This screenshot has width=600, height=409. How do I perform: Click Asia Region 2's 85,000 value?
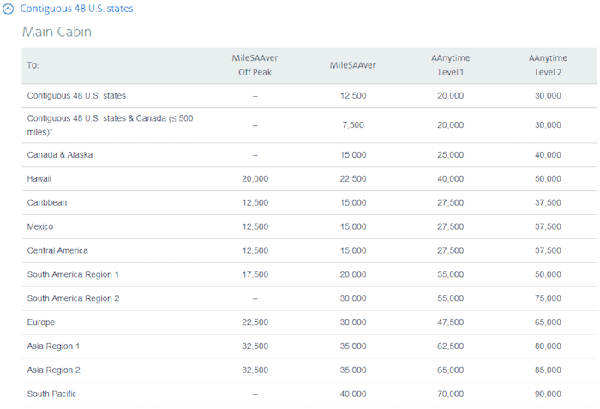[x=548, y=370]
